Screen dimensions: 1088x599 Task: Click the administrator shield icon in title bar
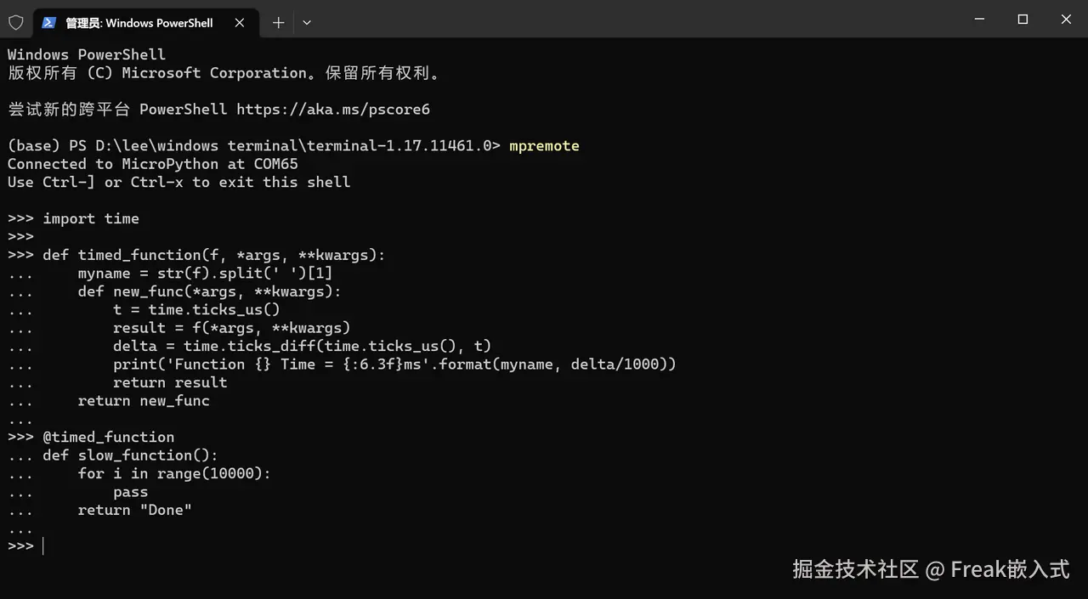[x=16, y=23]
